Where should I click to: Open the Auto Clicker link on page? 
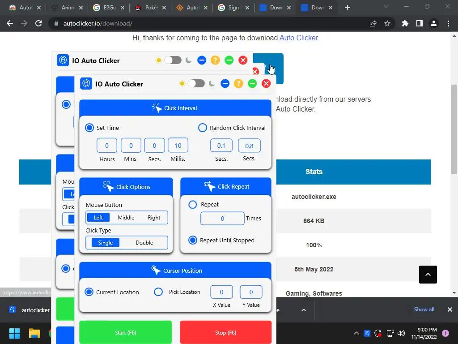pos(298,38)
